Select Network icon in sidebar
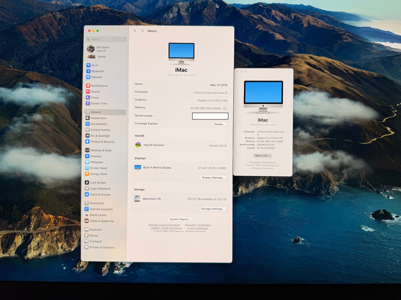401x300 pixels. coord(88,77)
